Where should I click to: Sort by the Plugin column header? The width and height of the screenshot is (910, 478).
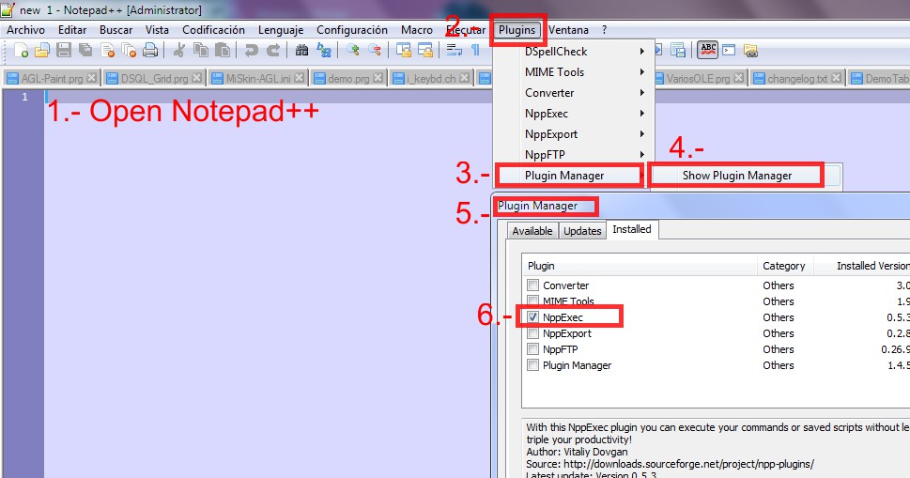[639, 266]
